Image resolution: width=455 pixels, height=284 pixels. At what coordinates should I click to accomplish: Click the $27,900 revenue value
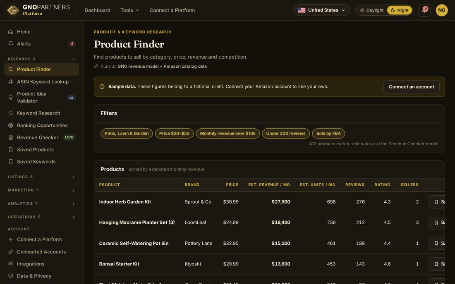[x=280, y=202]
